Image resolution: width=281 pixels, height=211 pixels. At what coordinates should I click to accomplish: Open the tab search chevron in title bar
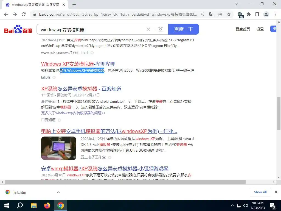pyautogui.click(x=237, y=4)
